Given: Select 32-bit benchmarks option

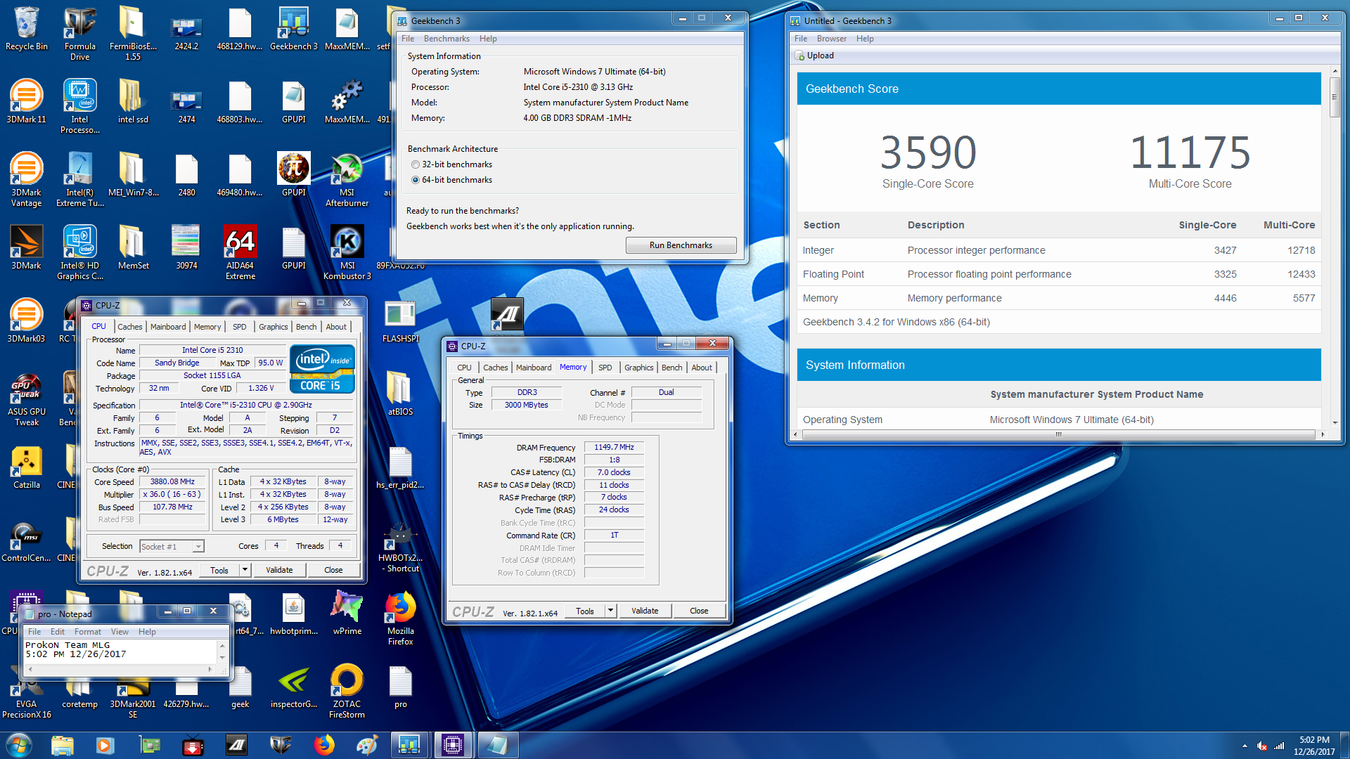Looking at the screenshot, I should coord(451,164).
